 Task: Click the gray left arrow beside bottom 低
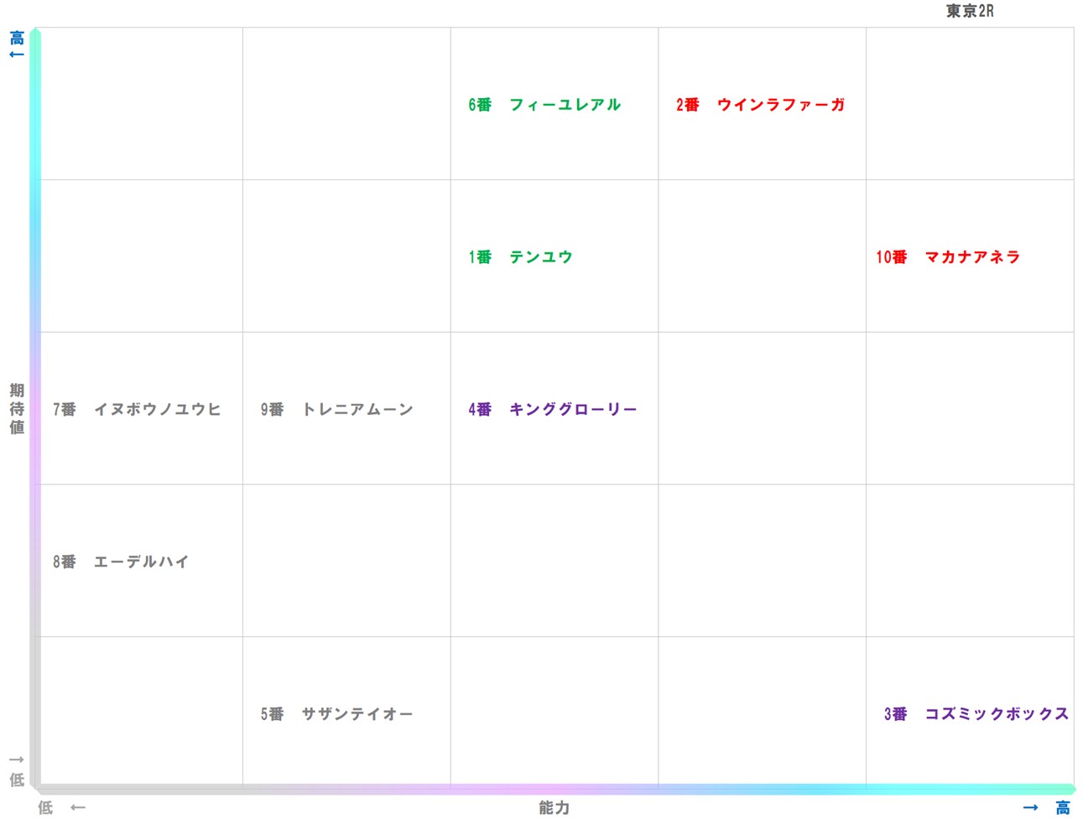[78, 808]
